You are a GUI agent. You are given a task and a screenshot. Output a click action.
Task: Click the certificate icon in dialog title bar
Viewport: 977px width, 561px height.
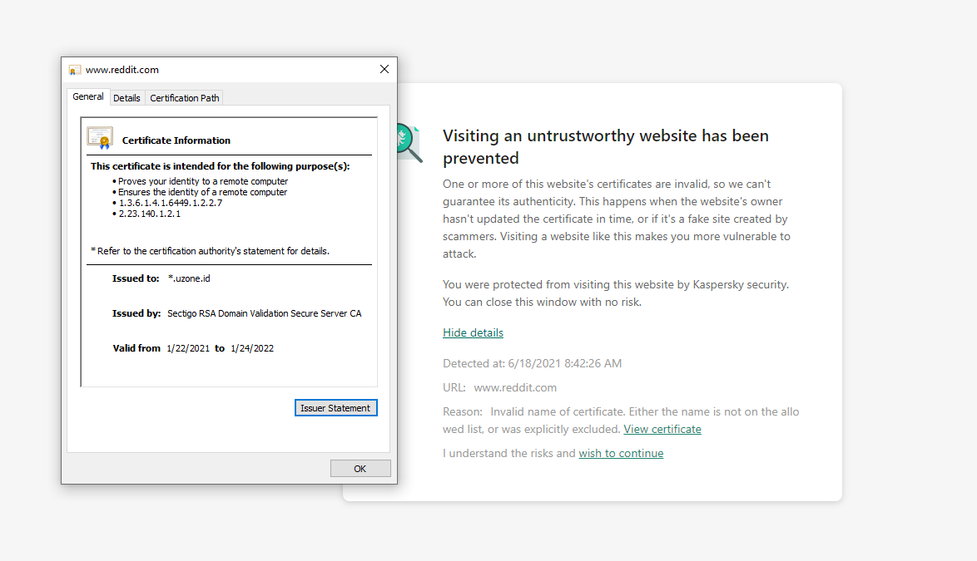[x=75, y=70]
